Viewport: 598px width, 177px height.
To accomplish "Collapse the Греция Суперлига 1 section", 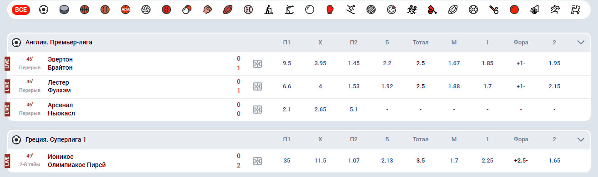I will coord(581,140).
